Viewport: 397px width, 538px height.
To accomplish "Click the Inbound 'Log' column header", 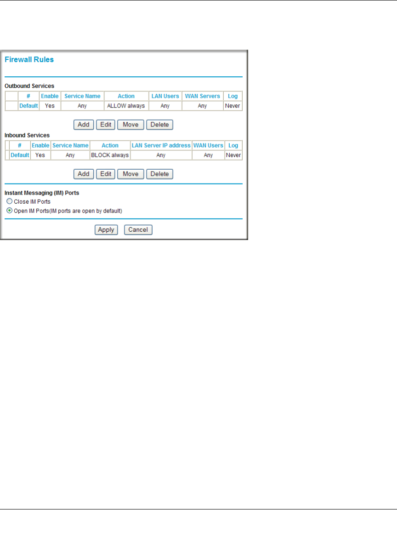I will click(233, 145).
